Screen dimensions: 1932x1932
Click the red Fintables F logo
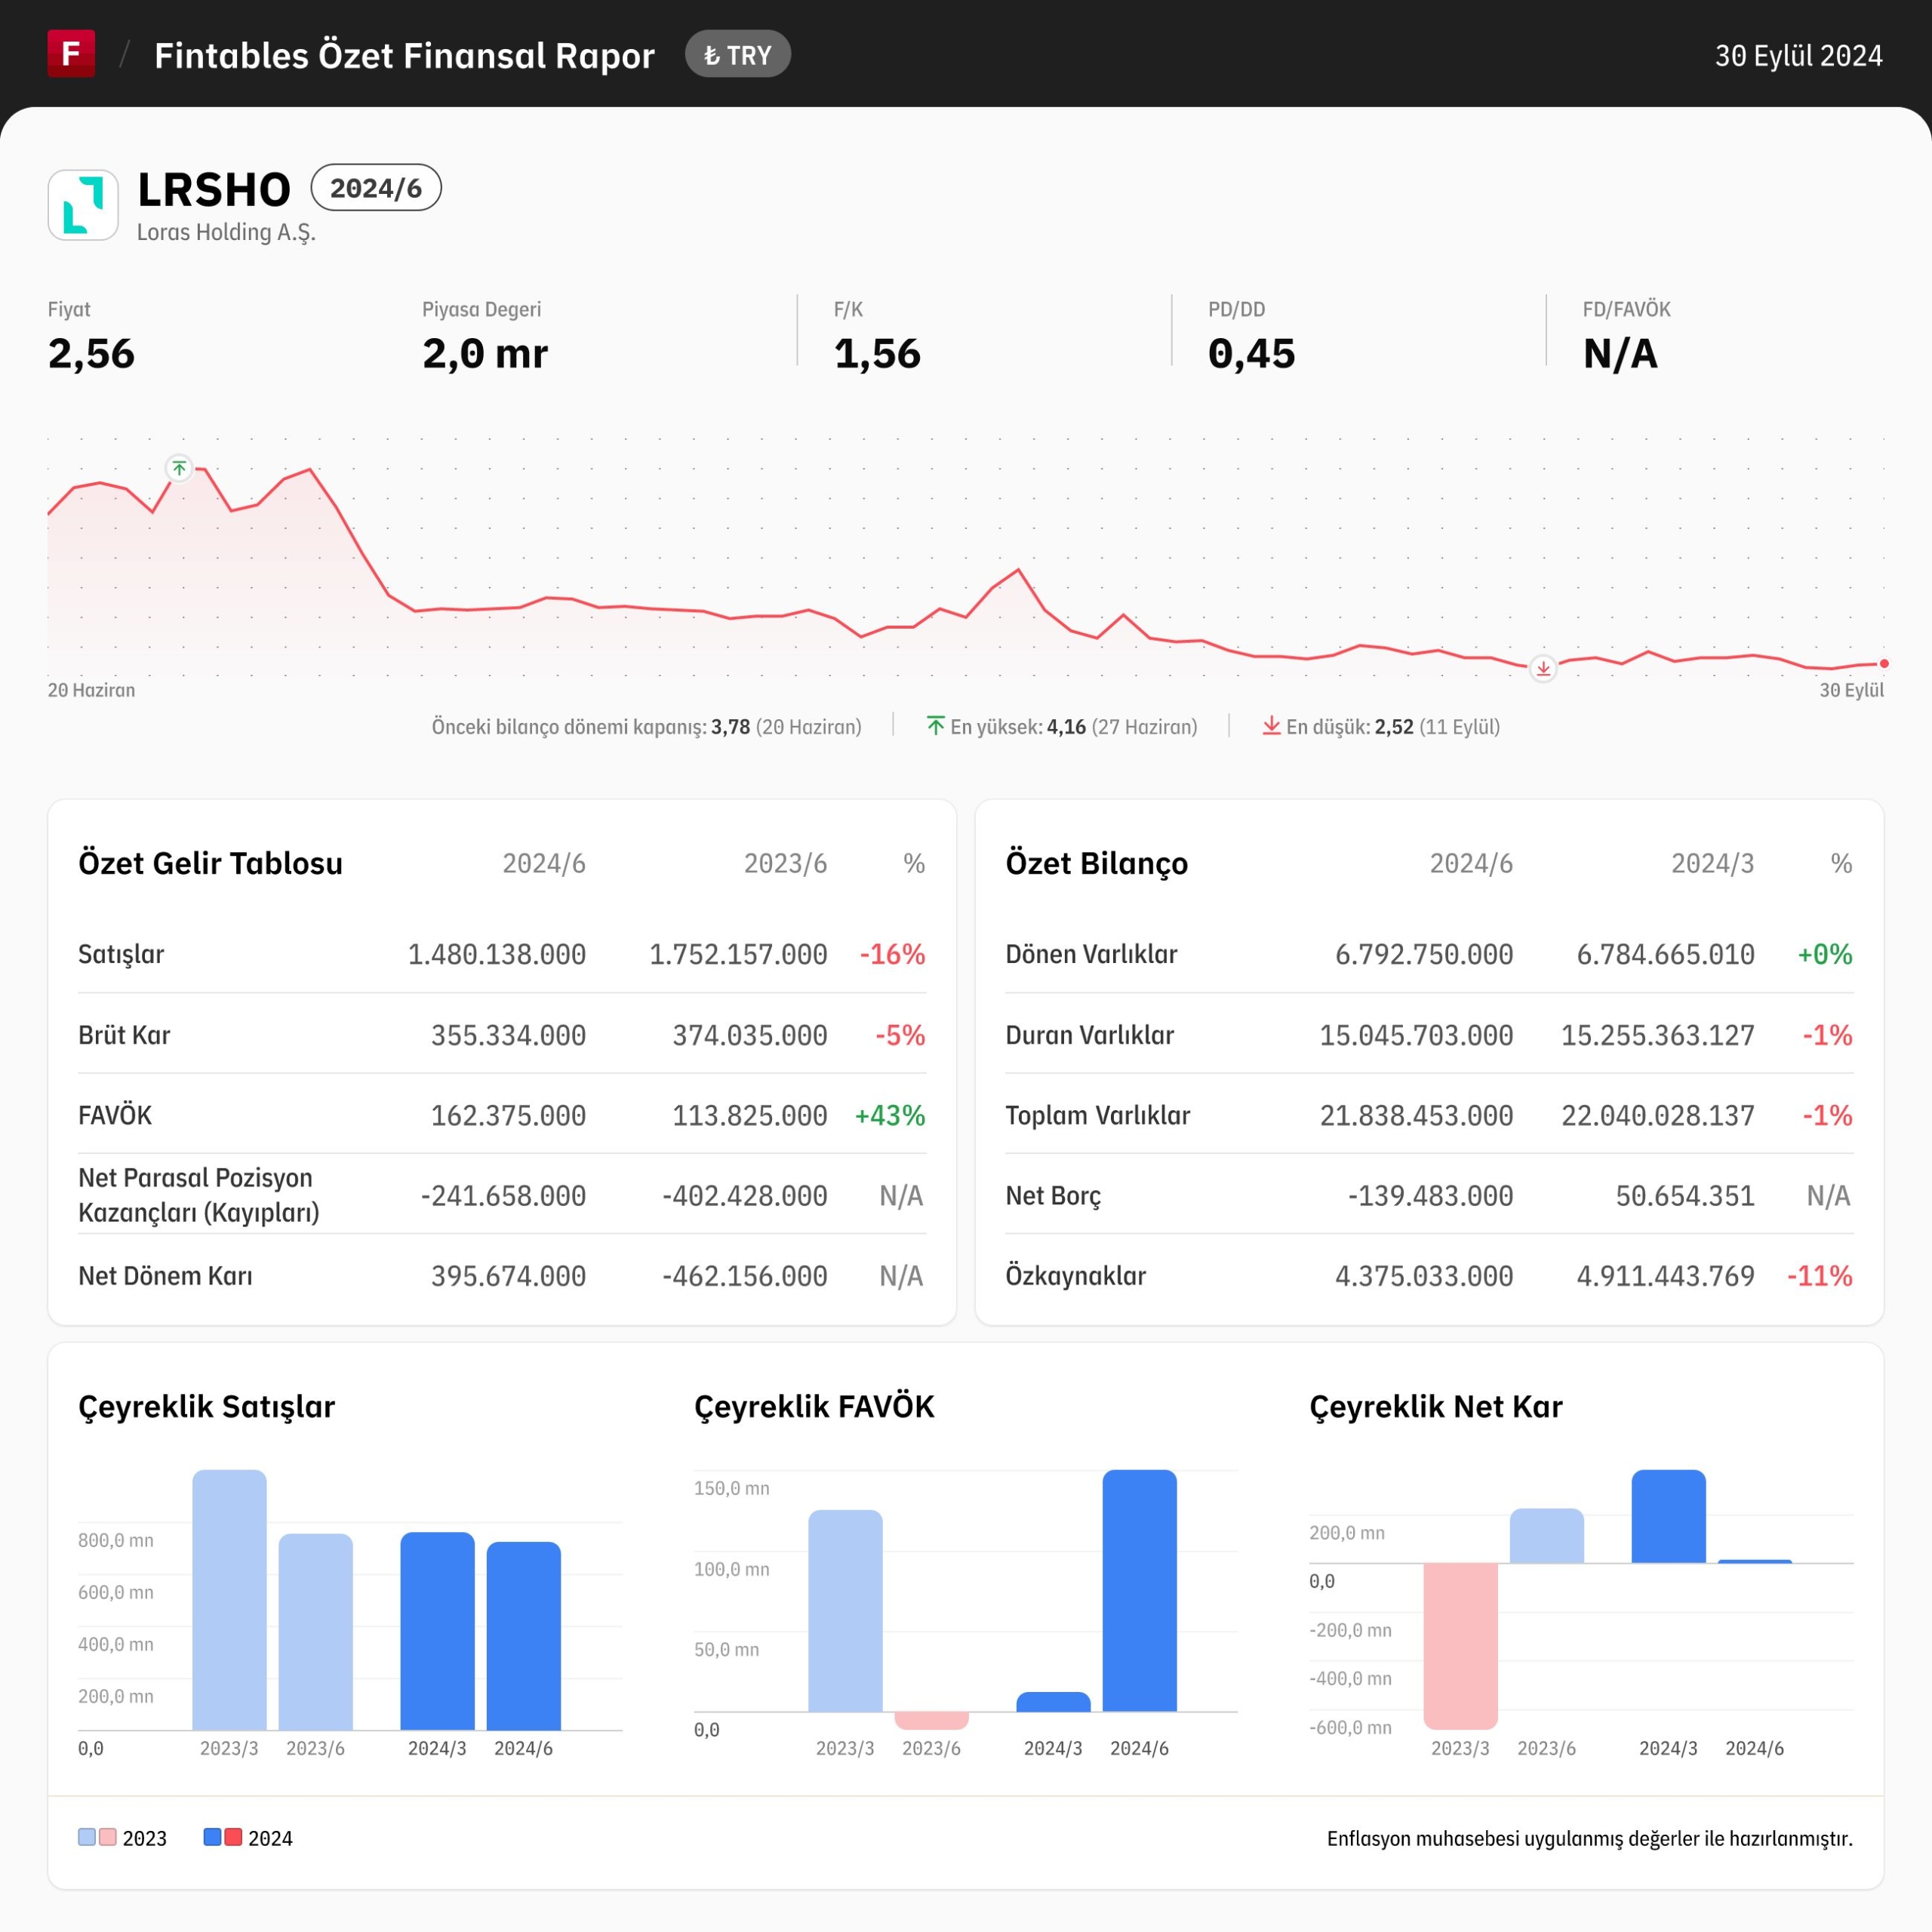tap(71, 53)
